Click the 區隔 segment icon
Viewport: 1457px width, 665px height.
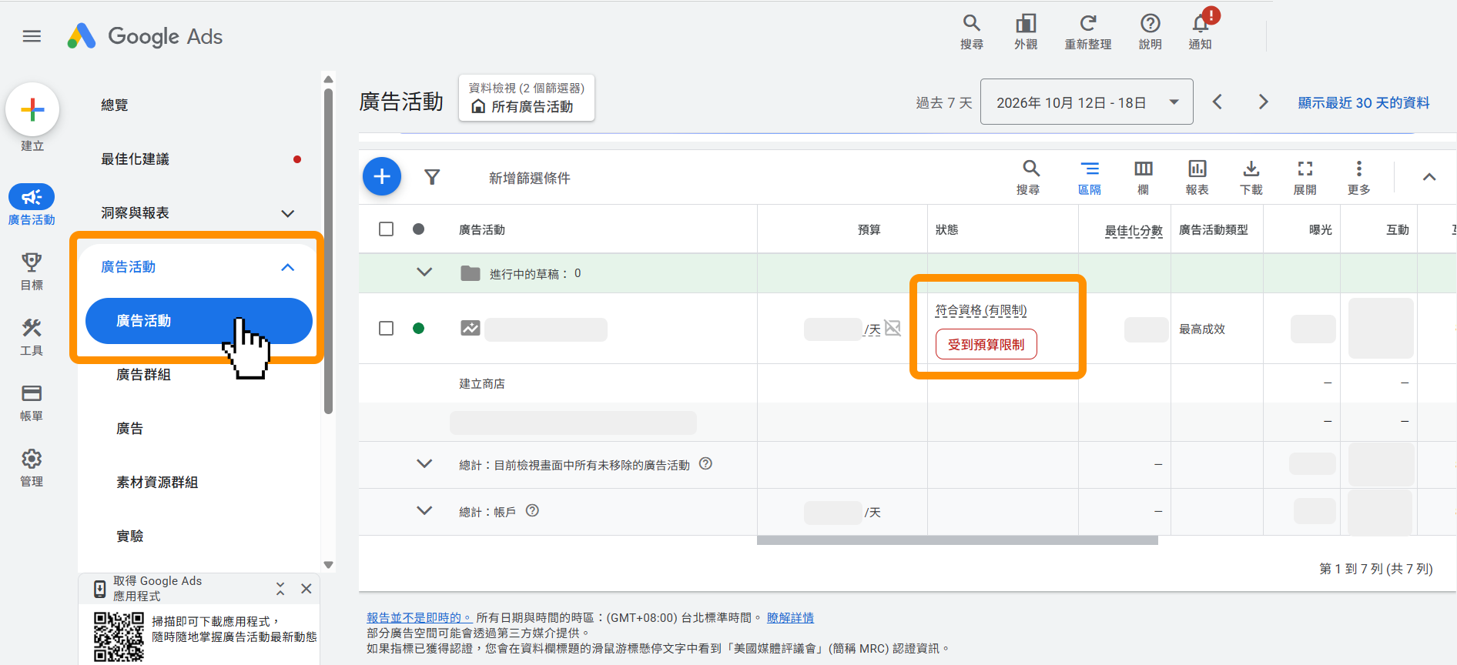coord(1090,177)
